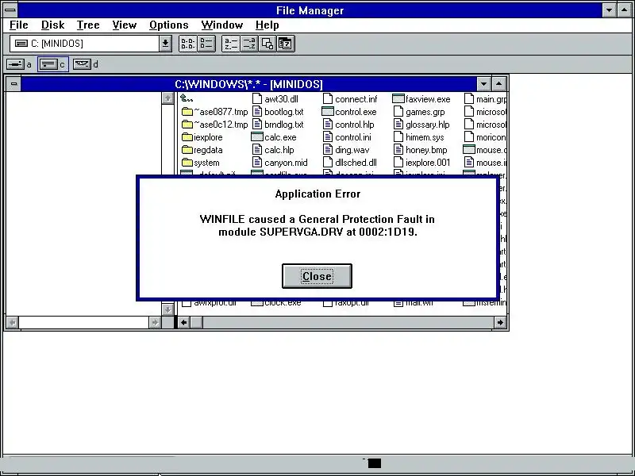Click the up-one-level directory arrow entry
The image size is (635, 476).
click(187, 98)
